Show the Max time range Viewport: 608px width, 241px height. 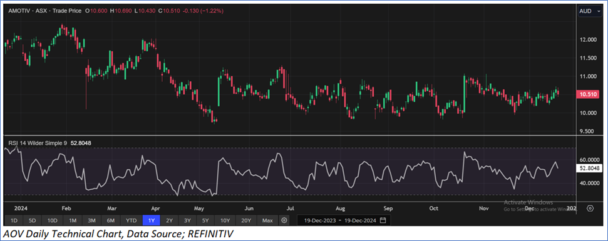267,220
